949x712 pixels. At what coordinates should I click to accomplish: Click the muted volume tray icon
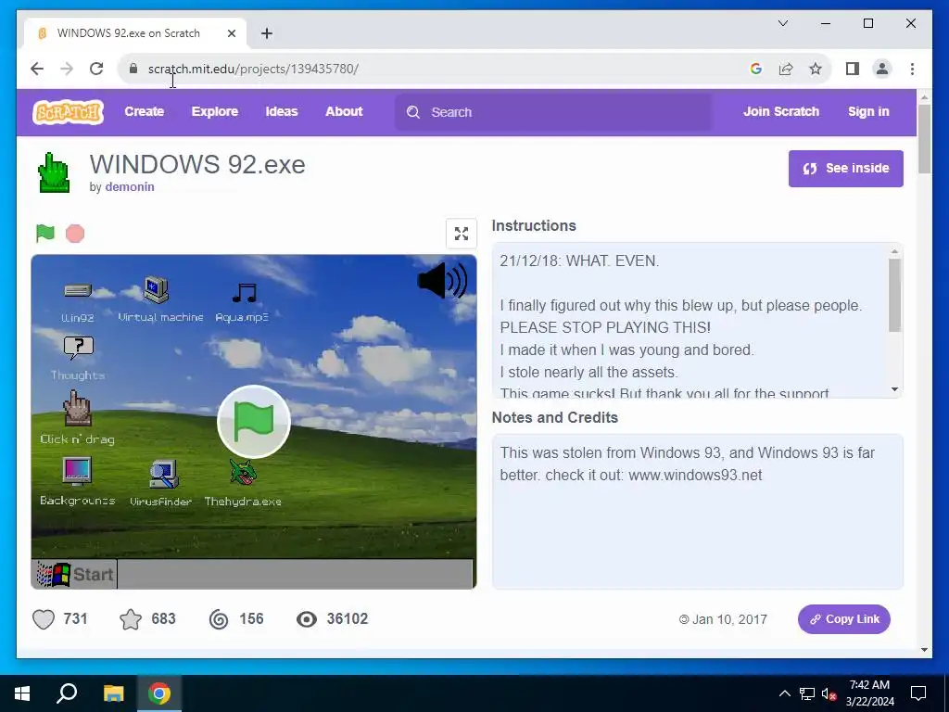pos(829,693)
